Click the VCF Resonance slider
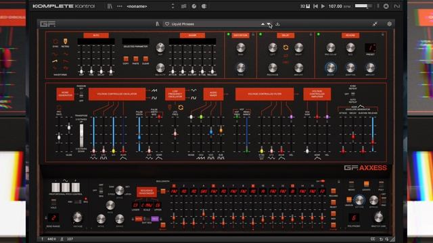Viewport: 433px width, 243px height. pos(246,134)
